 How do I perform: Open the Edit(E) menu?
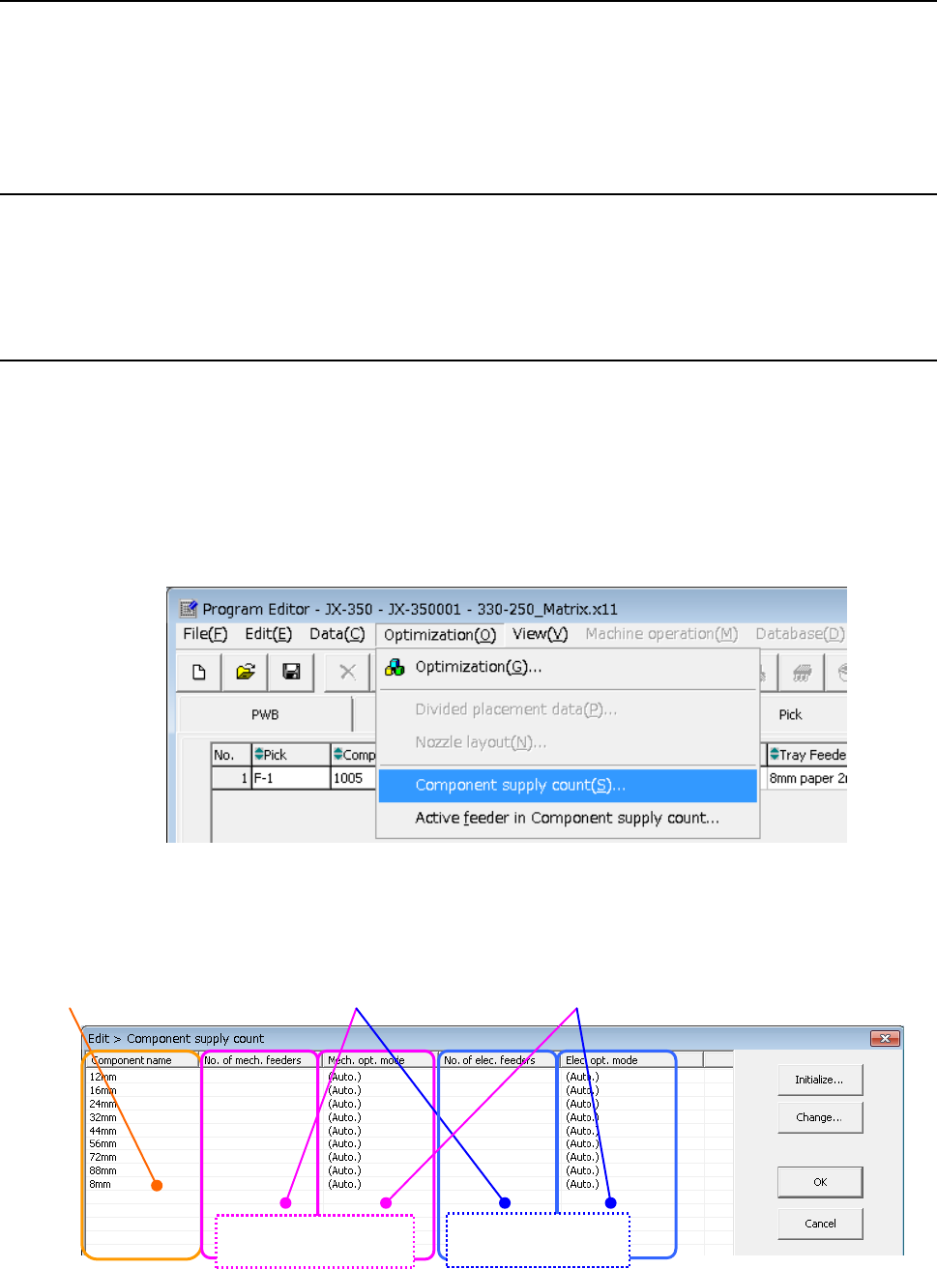click(268, 634)
